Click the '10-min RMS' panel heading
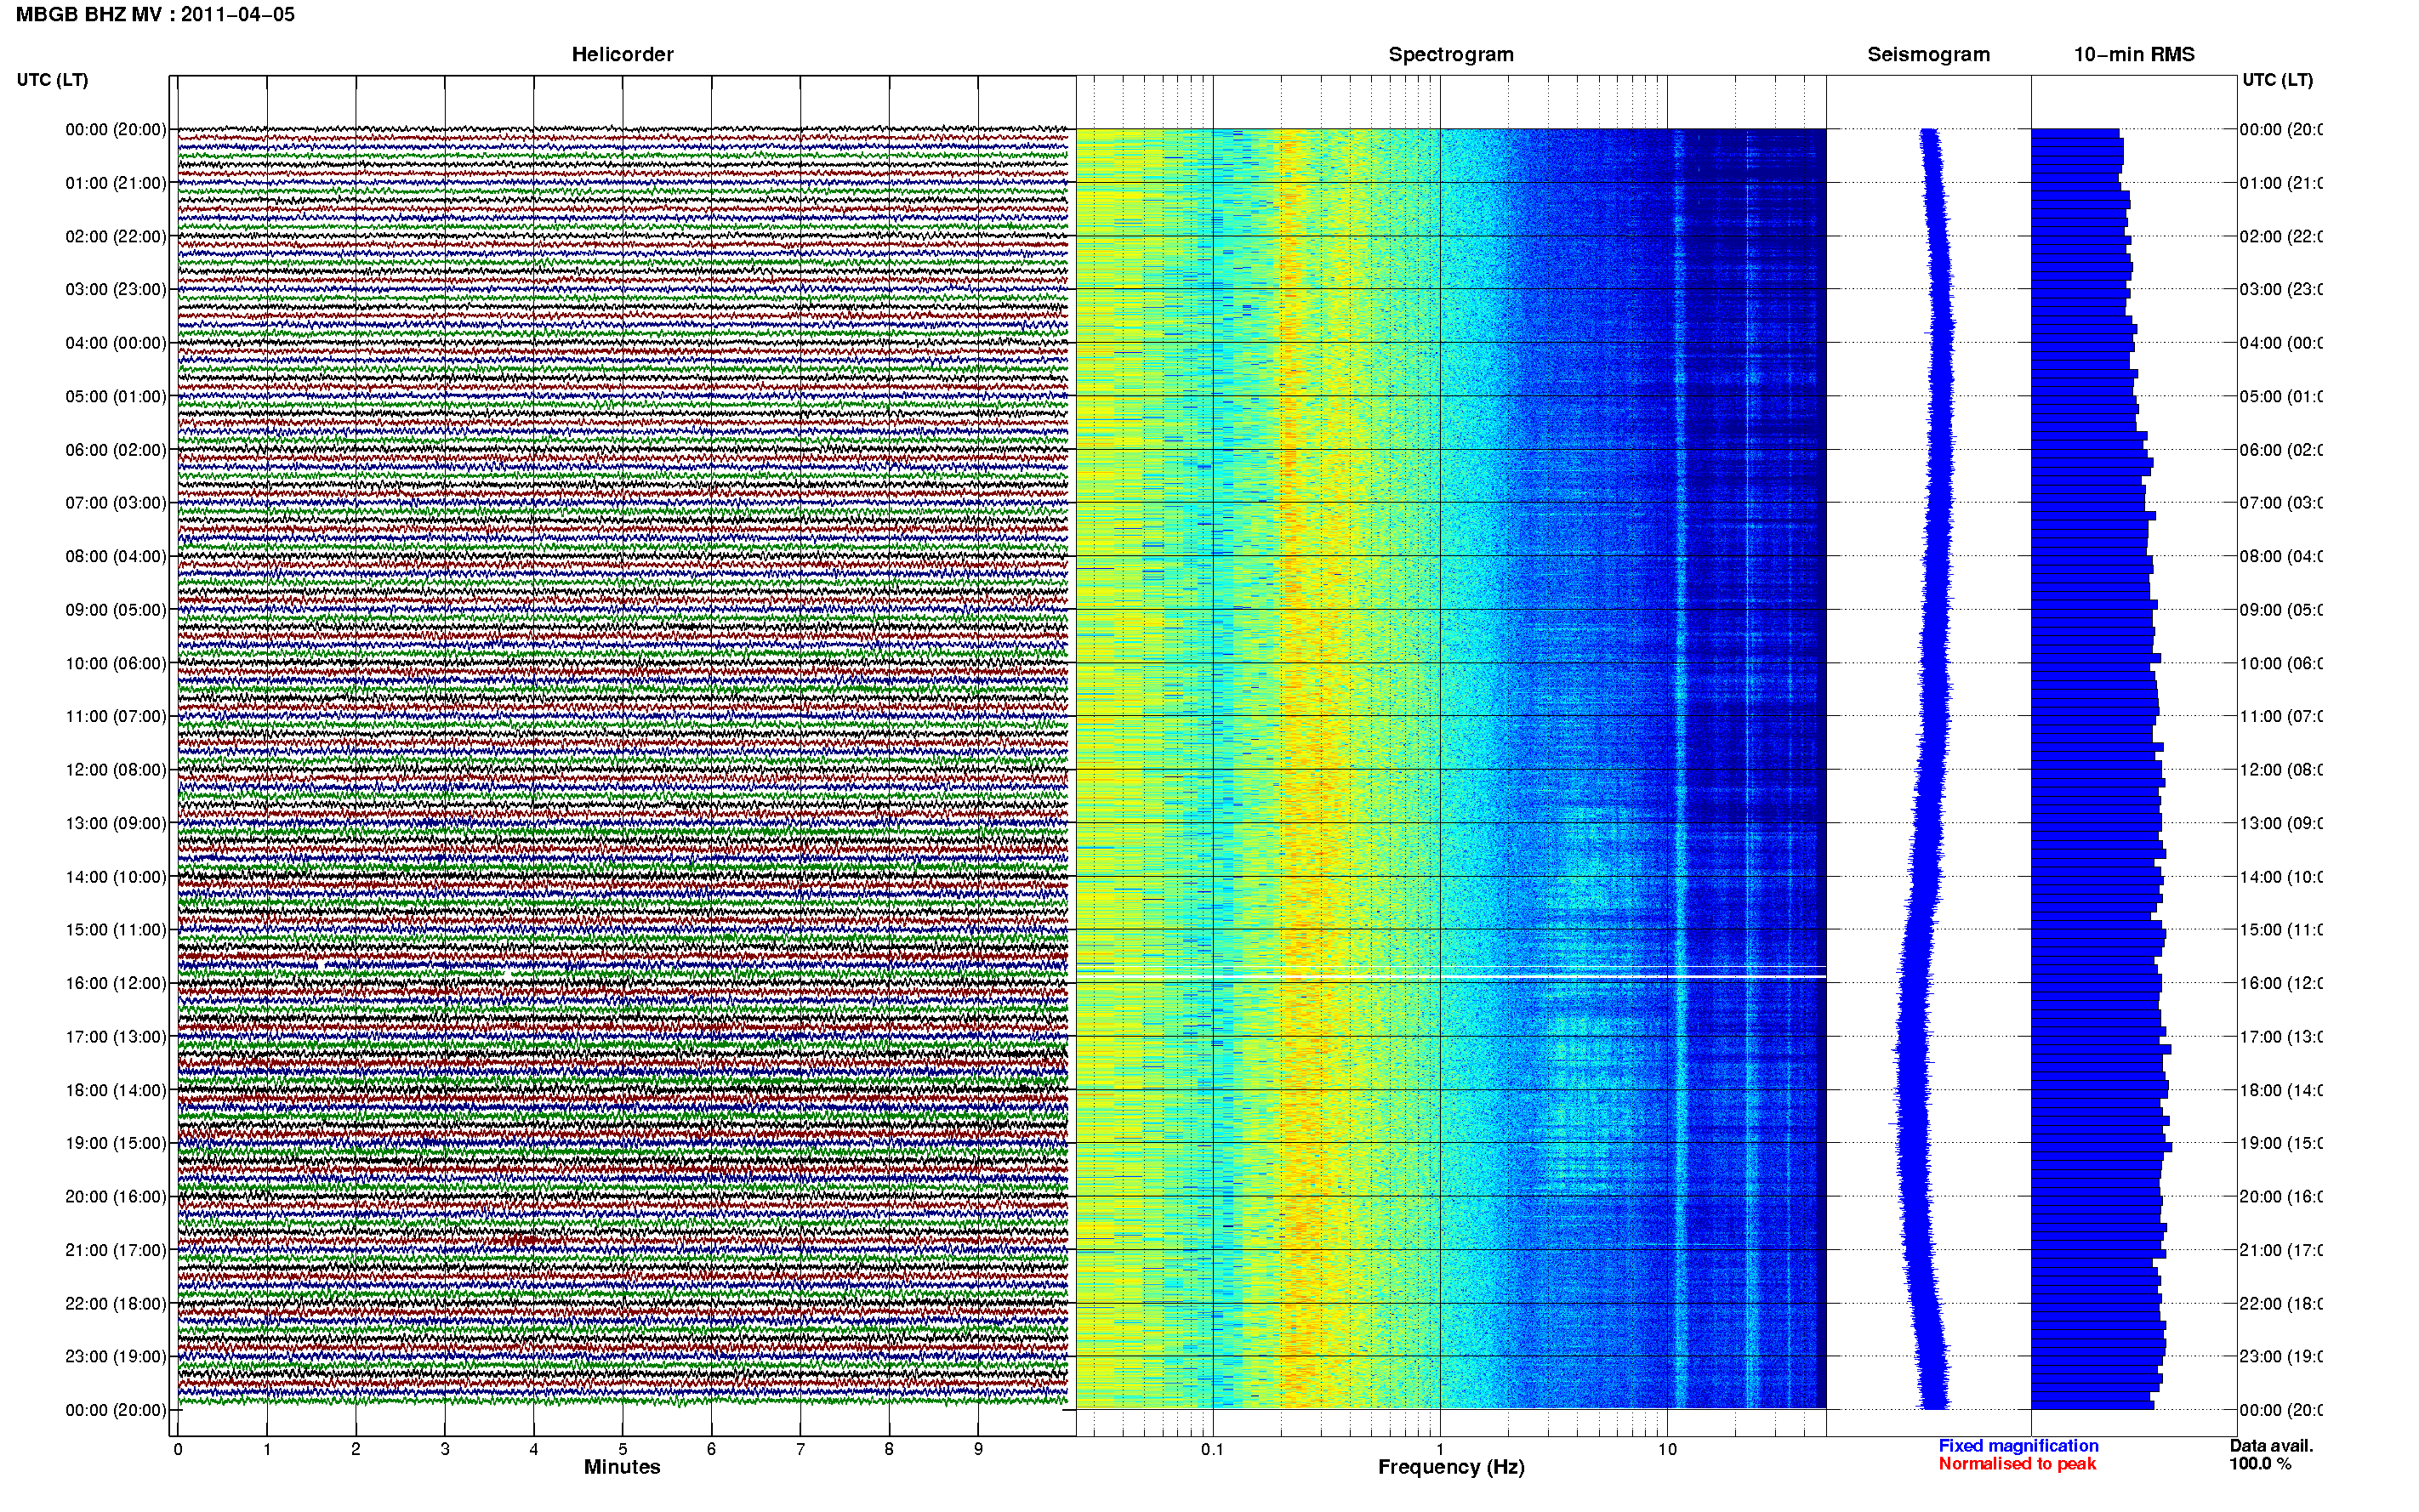This screenshot has width=2419, height=1512. point(2134,54)
